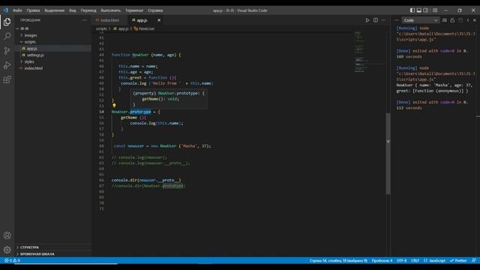The width and height of the screenshot is (480, 270).
Task: Close the output panel
Action: 475,20
